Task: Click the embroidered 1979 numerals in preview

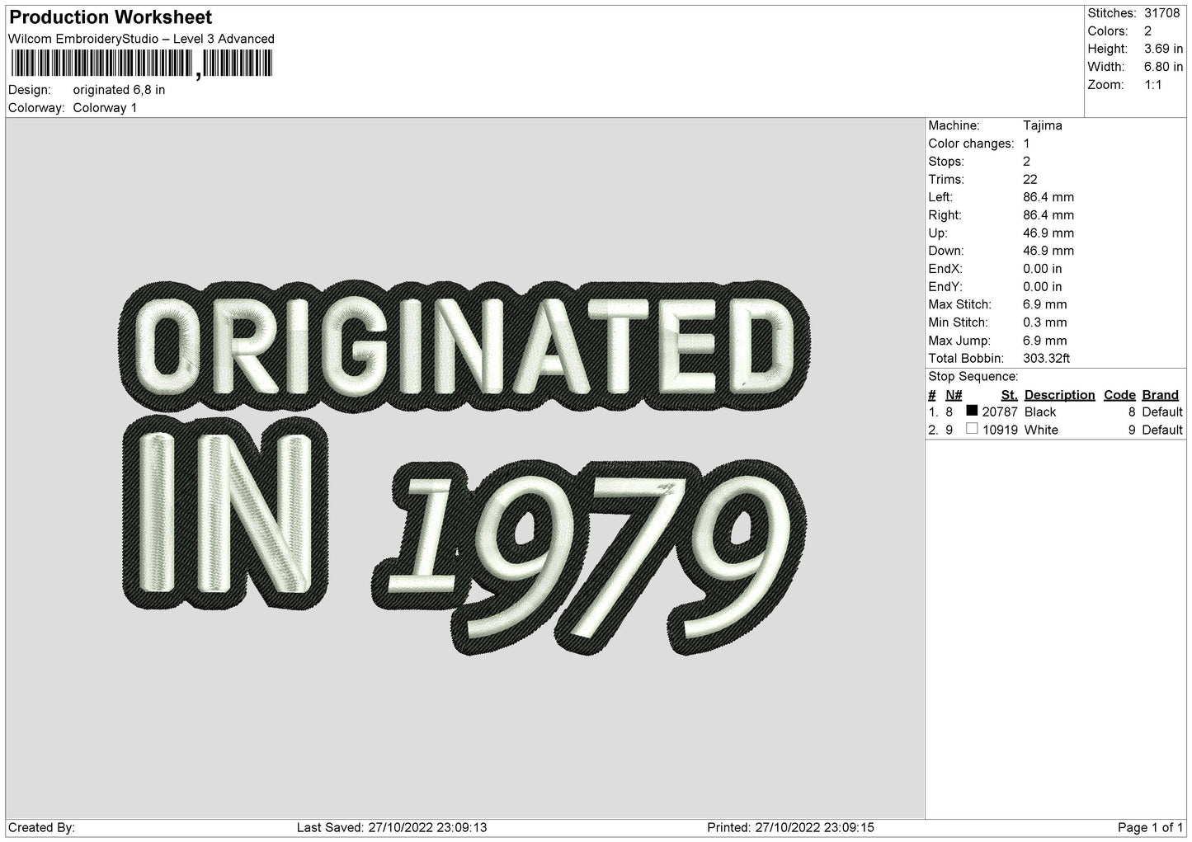Action: [590, 558]
